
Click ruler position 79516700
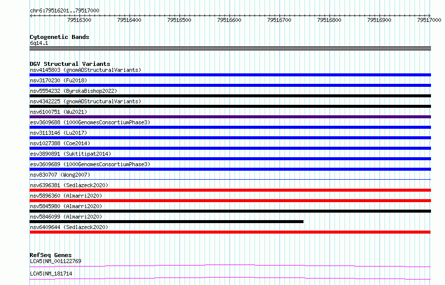[279, 20]
